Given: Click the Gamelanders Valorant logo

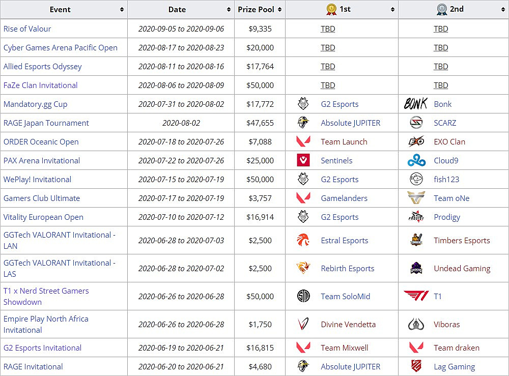Looking at the screenshot, I should click(x=303, y=198).
